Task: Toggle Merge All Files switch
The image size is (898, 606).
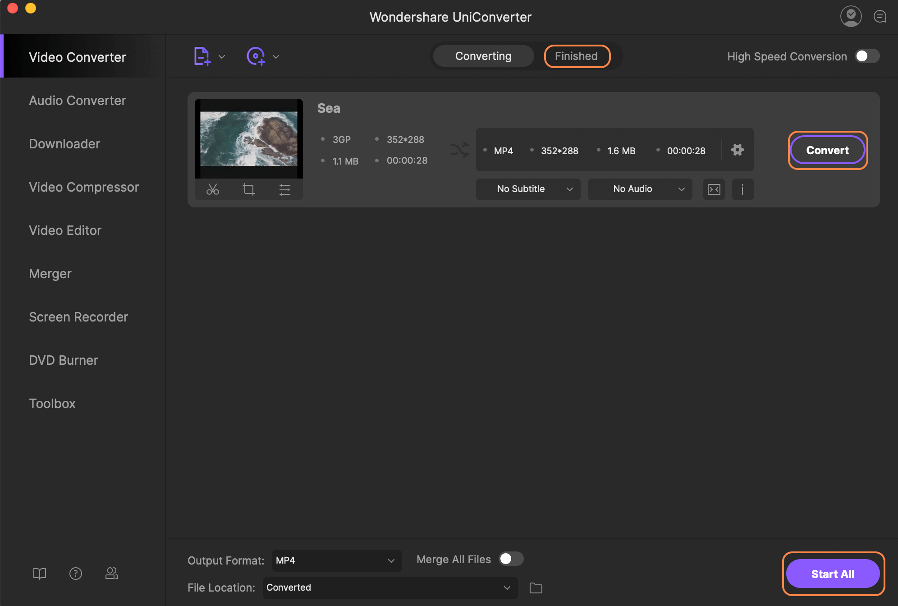Action: click(x=511, y=559)
